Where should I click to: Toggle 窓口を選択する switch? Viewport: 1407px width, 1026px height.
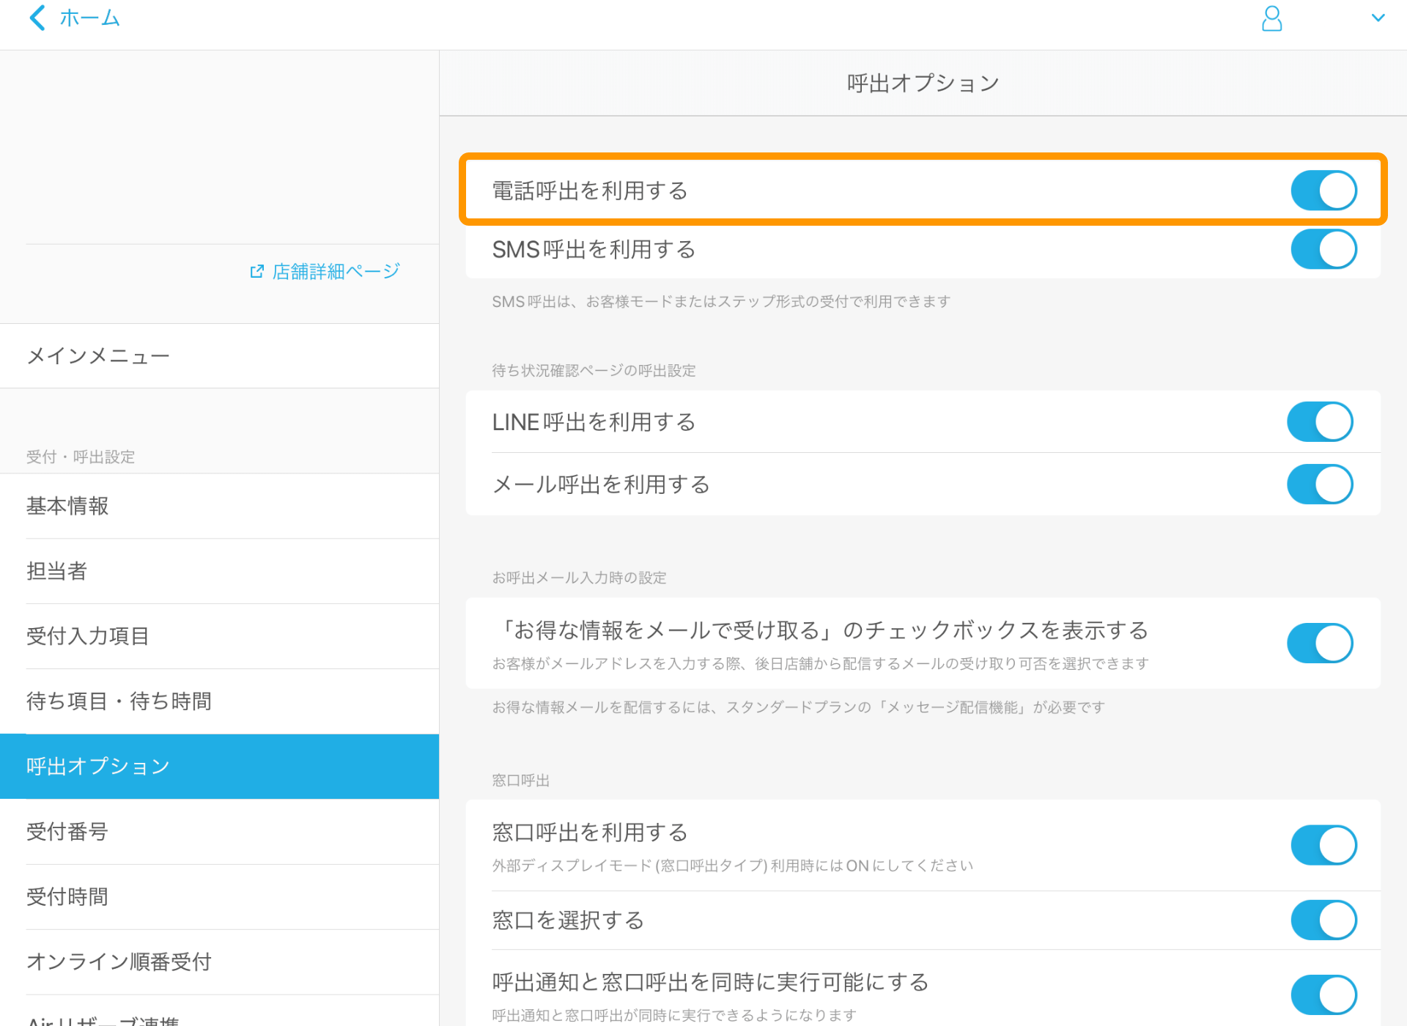[x=1323, y=920]
